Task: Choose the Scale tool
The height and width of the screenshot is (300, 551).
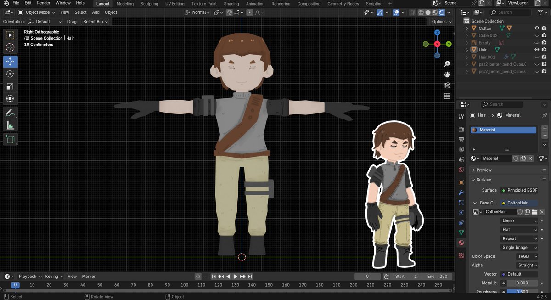Action: tap(10, 86)
